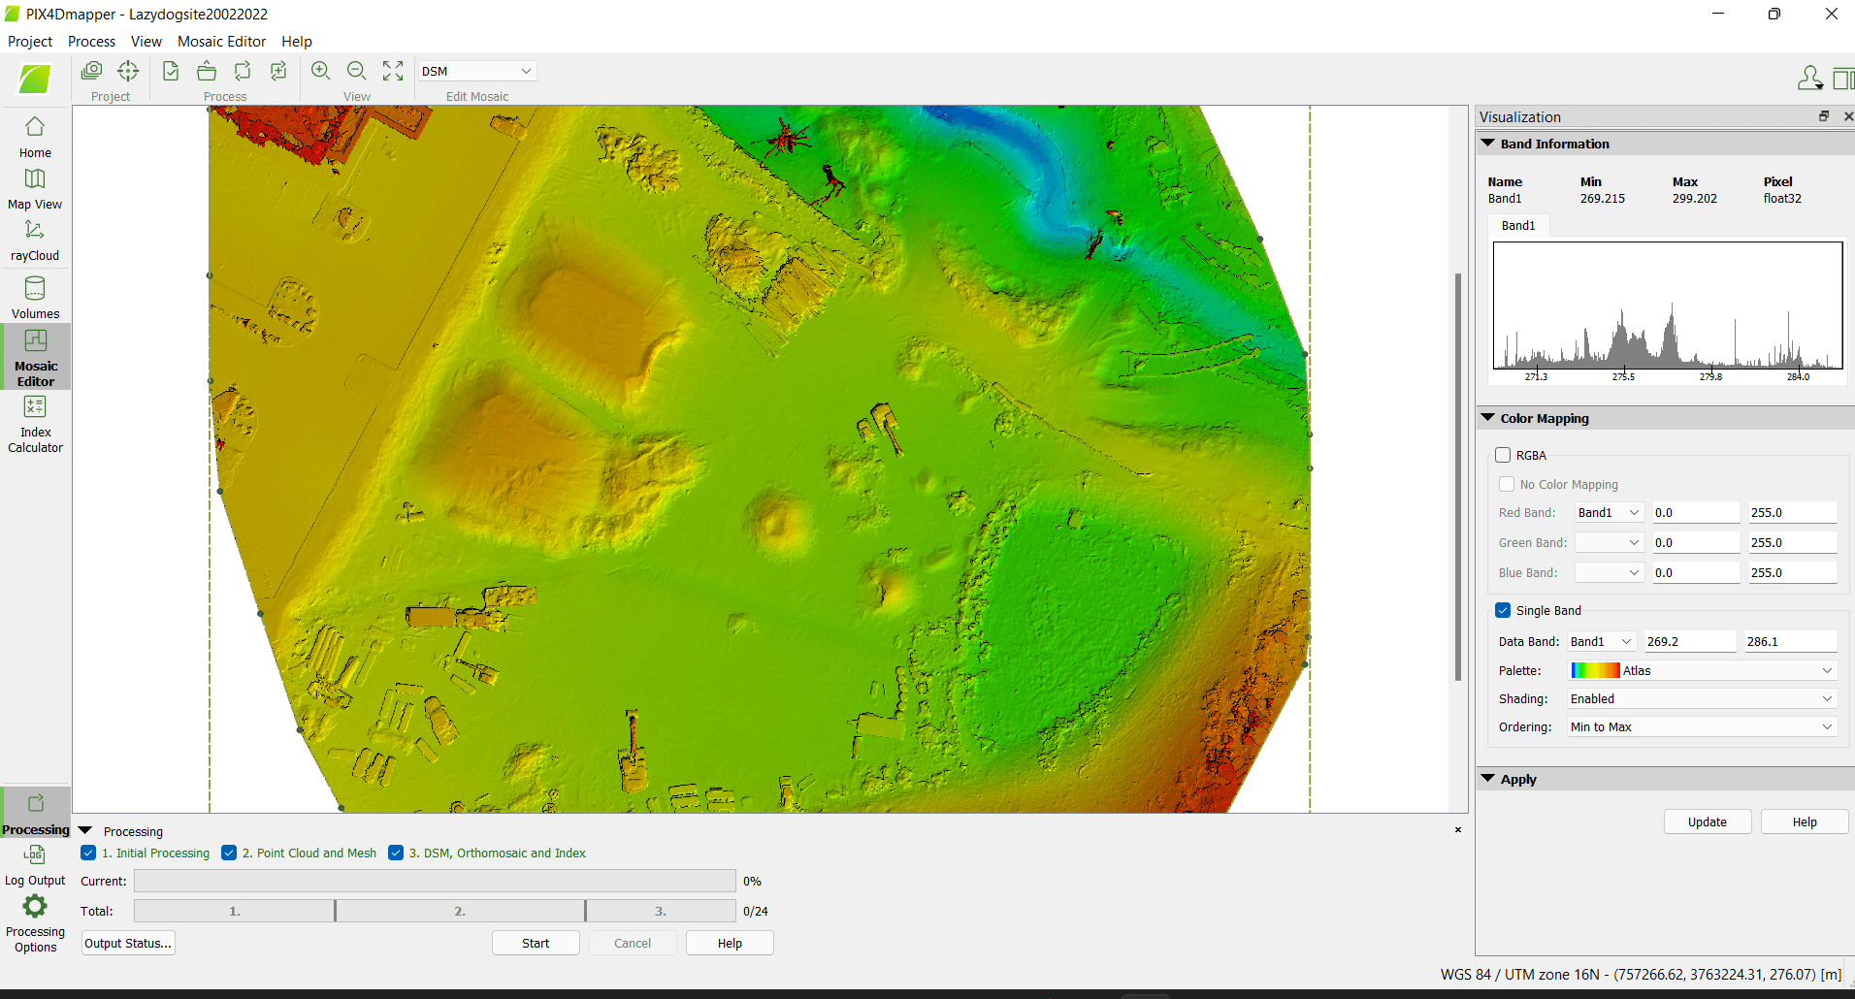Open the Process menu

point(91,41)
